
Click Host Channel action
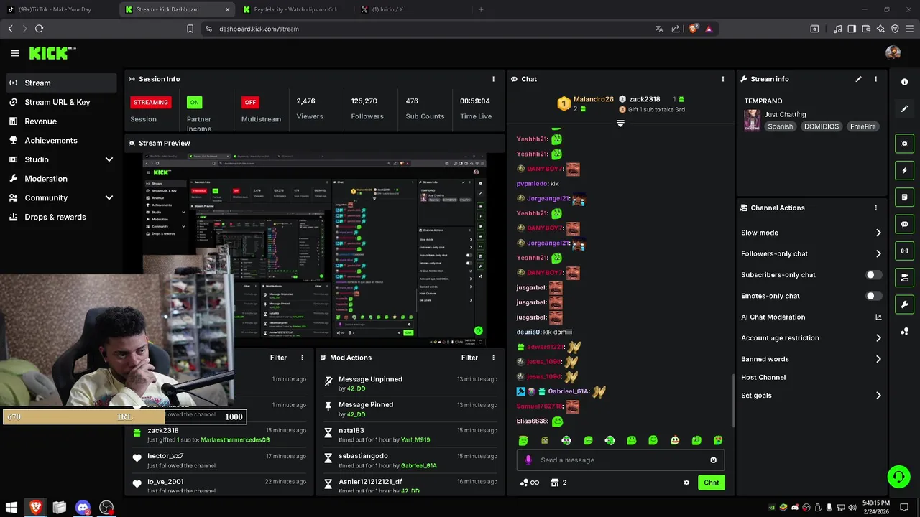tap(763, 378)
